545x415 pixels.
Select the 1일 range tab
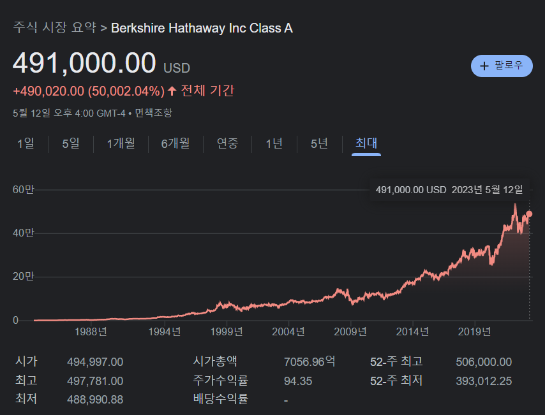click(x=26, y=143)
